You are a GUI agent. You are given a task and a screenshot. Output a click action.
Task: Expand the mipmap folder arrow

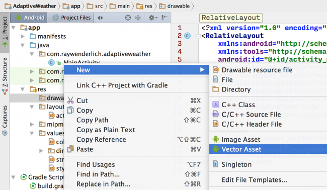click(32, 124)
